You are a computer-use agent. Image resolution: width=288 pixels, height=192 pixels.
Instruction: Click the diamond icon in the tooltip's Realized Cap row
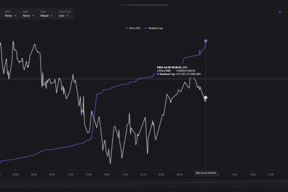(x=158, y=74)
